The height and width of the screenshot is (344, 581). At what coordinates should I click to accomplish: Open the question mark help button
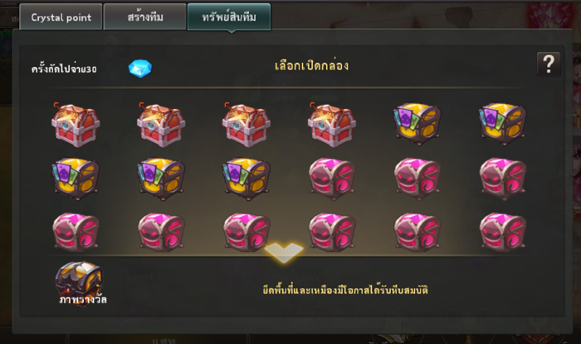click(x=549, y=65)
